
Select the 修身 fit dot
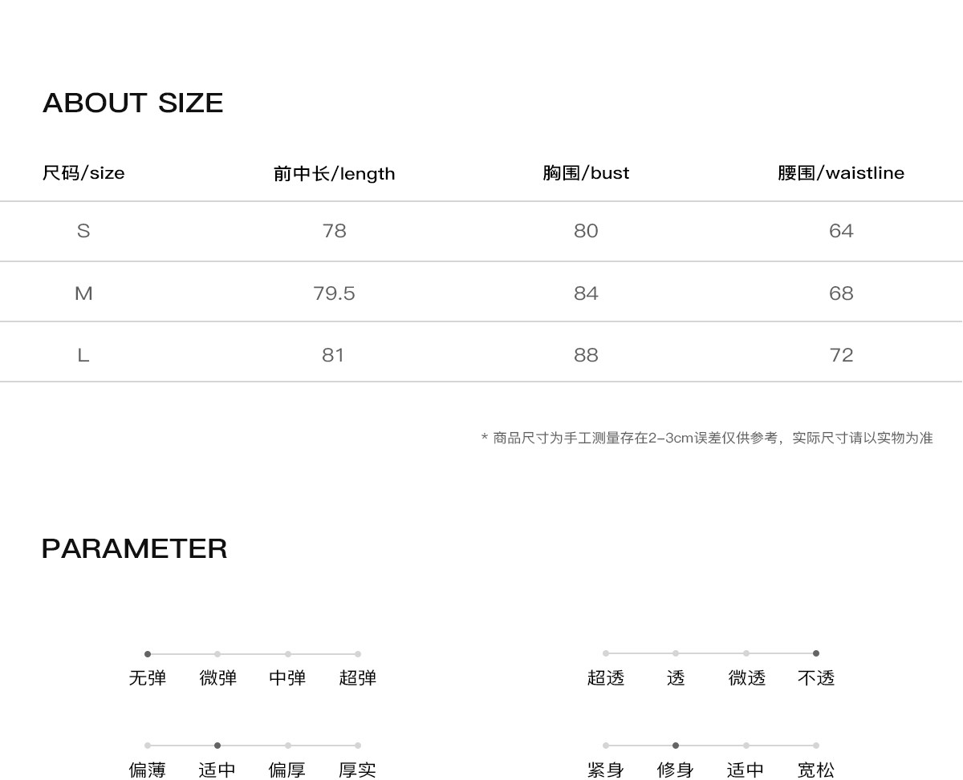[x=676, y=746]
